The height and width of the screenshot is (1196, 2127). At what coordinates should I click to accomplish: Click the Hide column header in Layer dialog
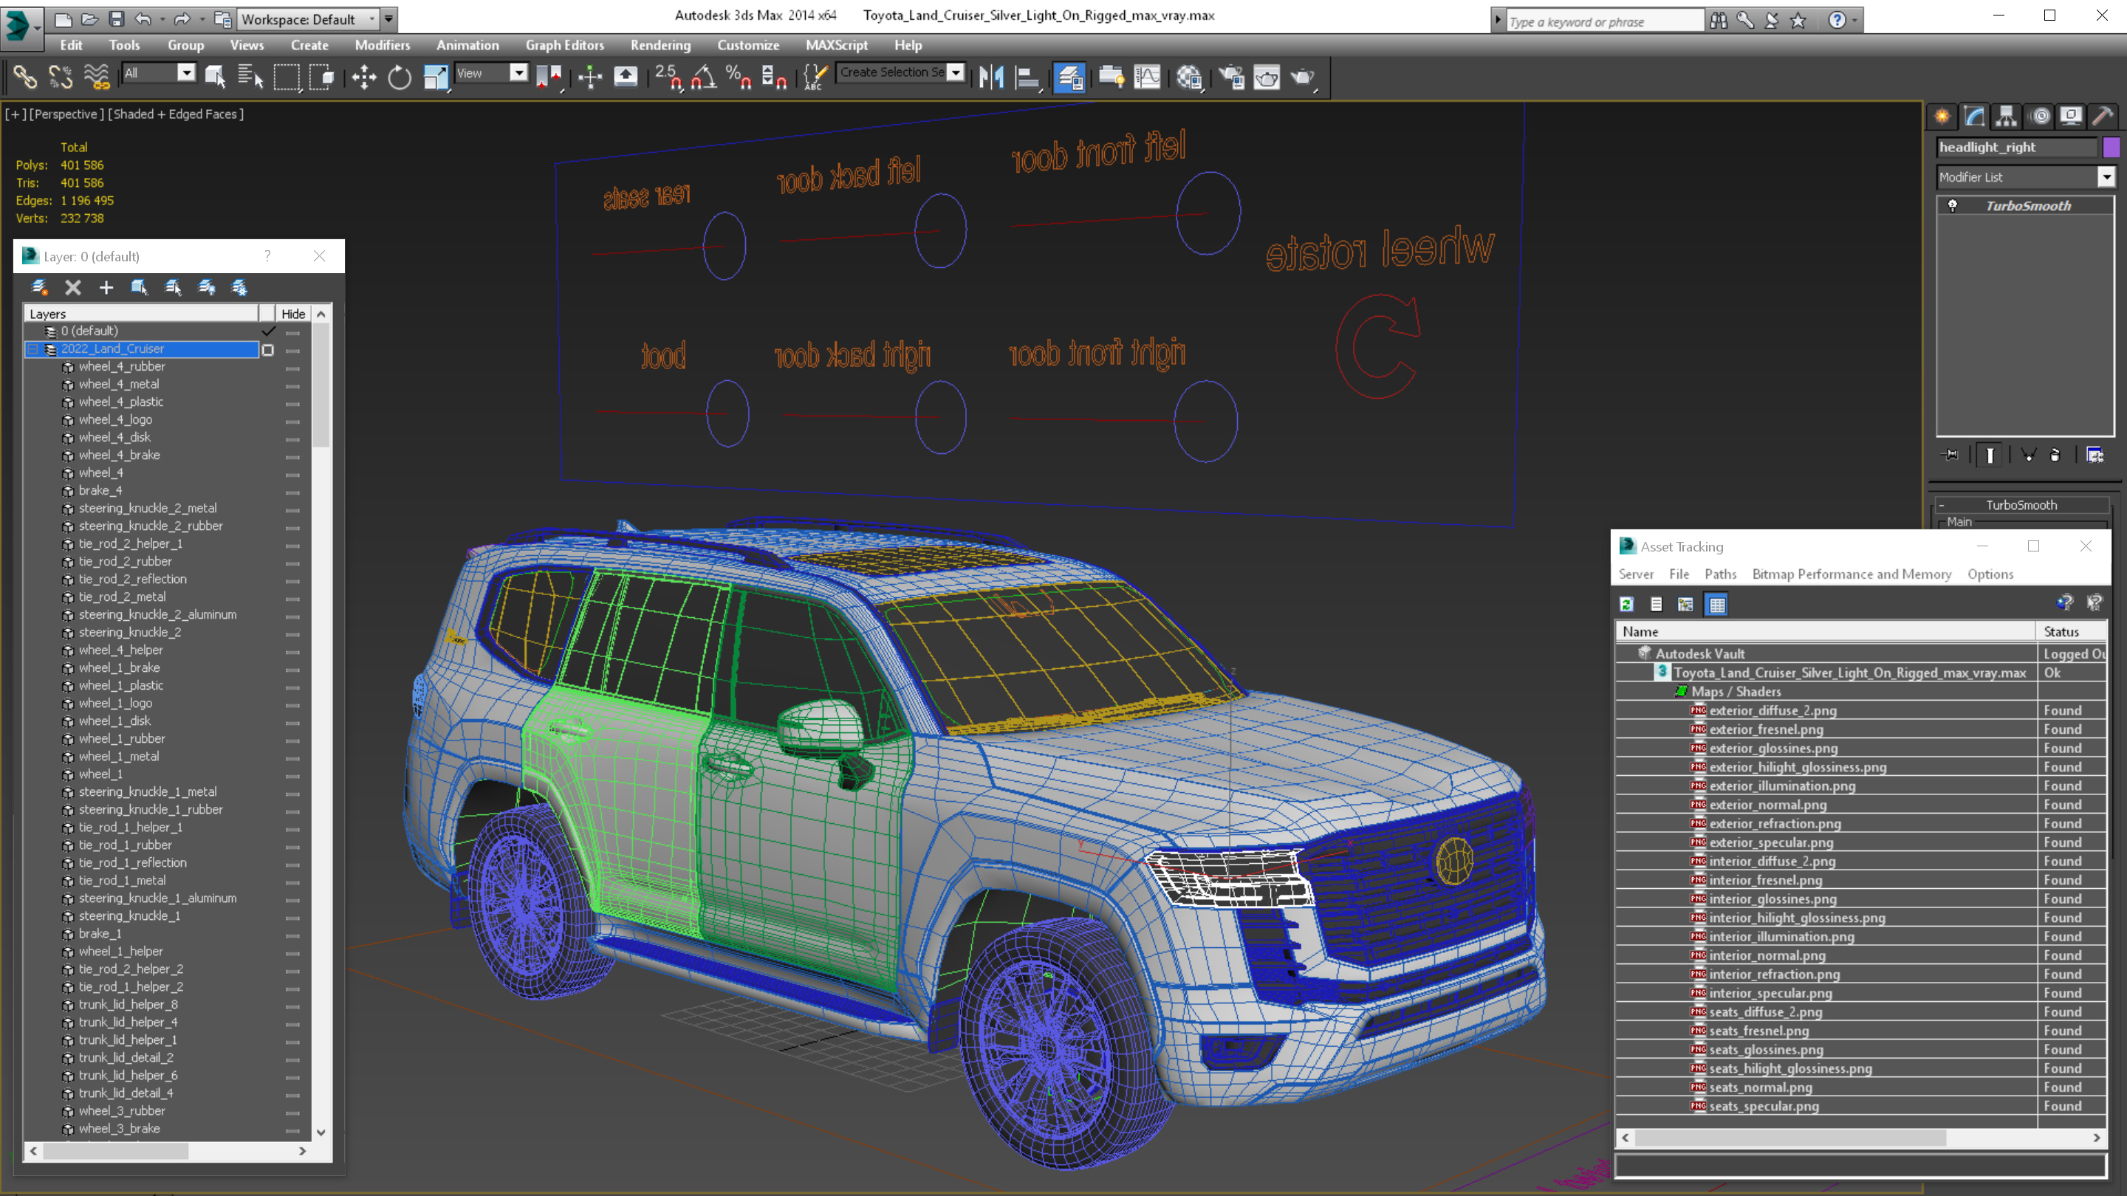tap(293, 314)
